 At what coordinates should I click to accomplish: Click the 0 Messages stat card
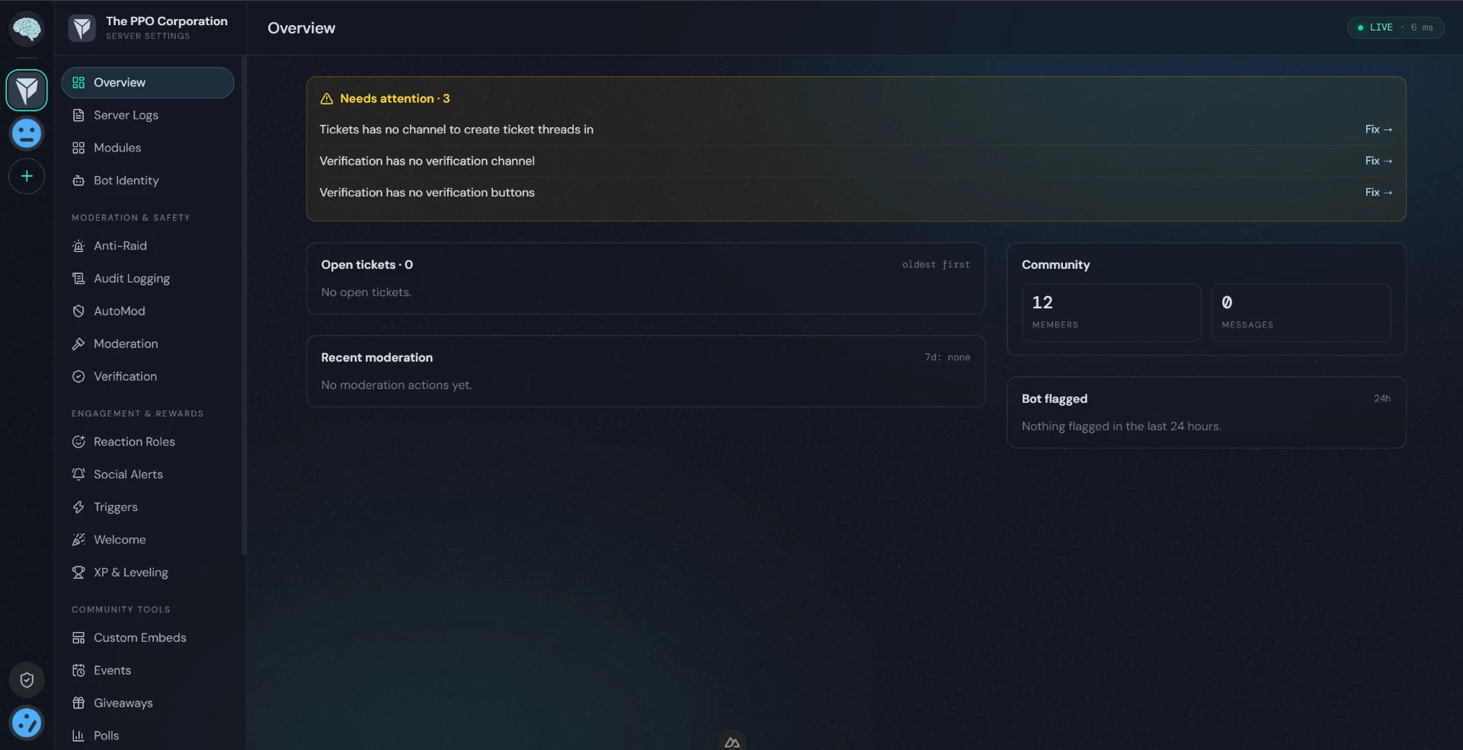1301,313
